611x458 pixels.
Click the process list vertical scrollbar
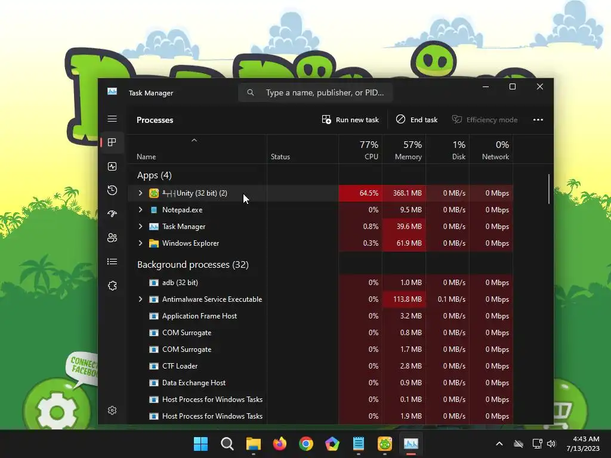[x=549, y=189]
